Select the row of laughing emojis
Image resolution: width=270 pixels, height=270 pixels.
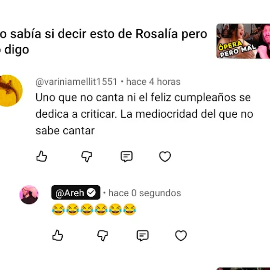coord(94,210)
